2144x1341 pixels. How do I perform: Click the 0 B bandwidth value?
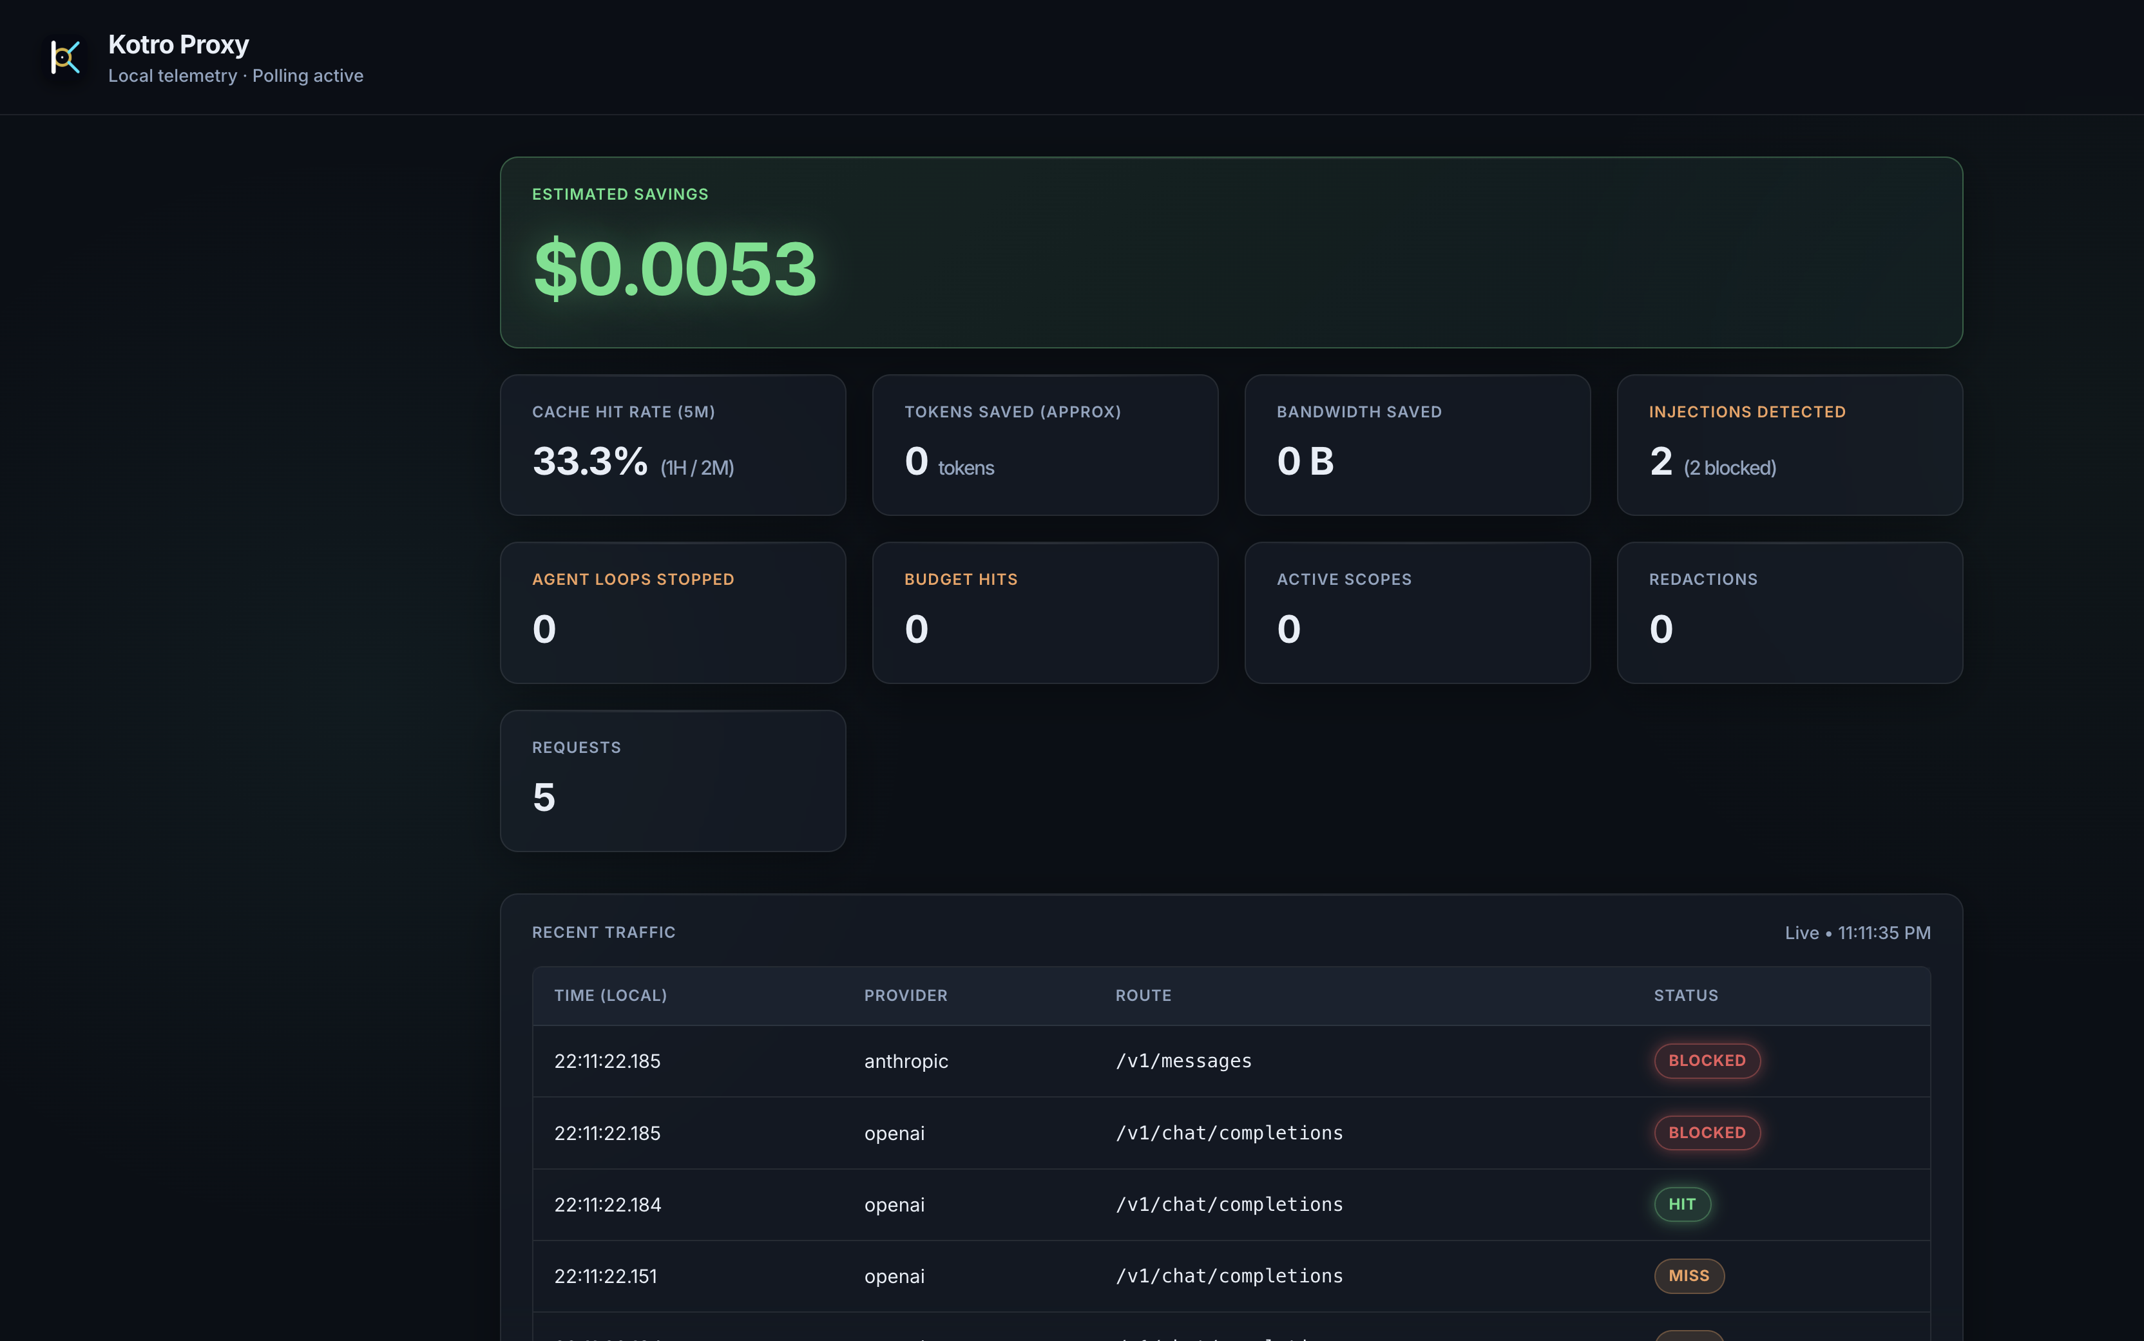[1306, 461]
